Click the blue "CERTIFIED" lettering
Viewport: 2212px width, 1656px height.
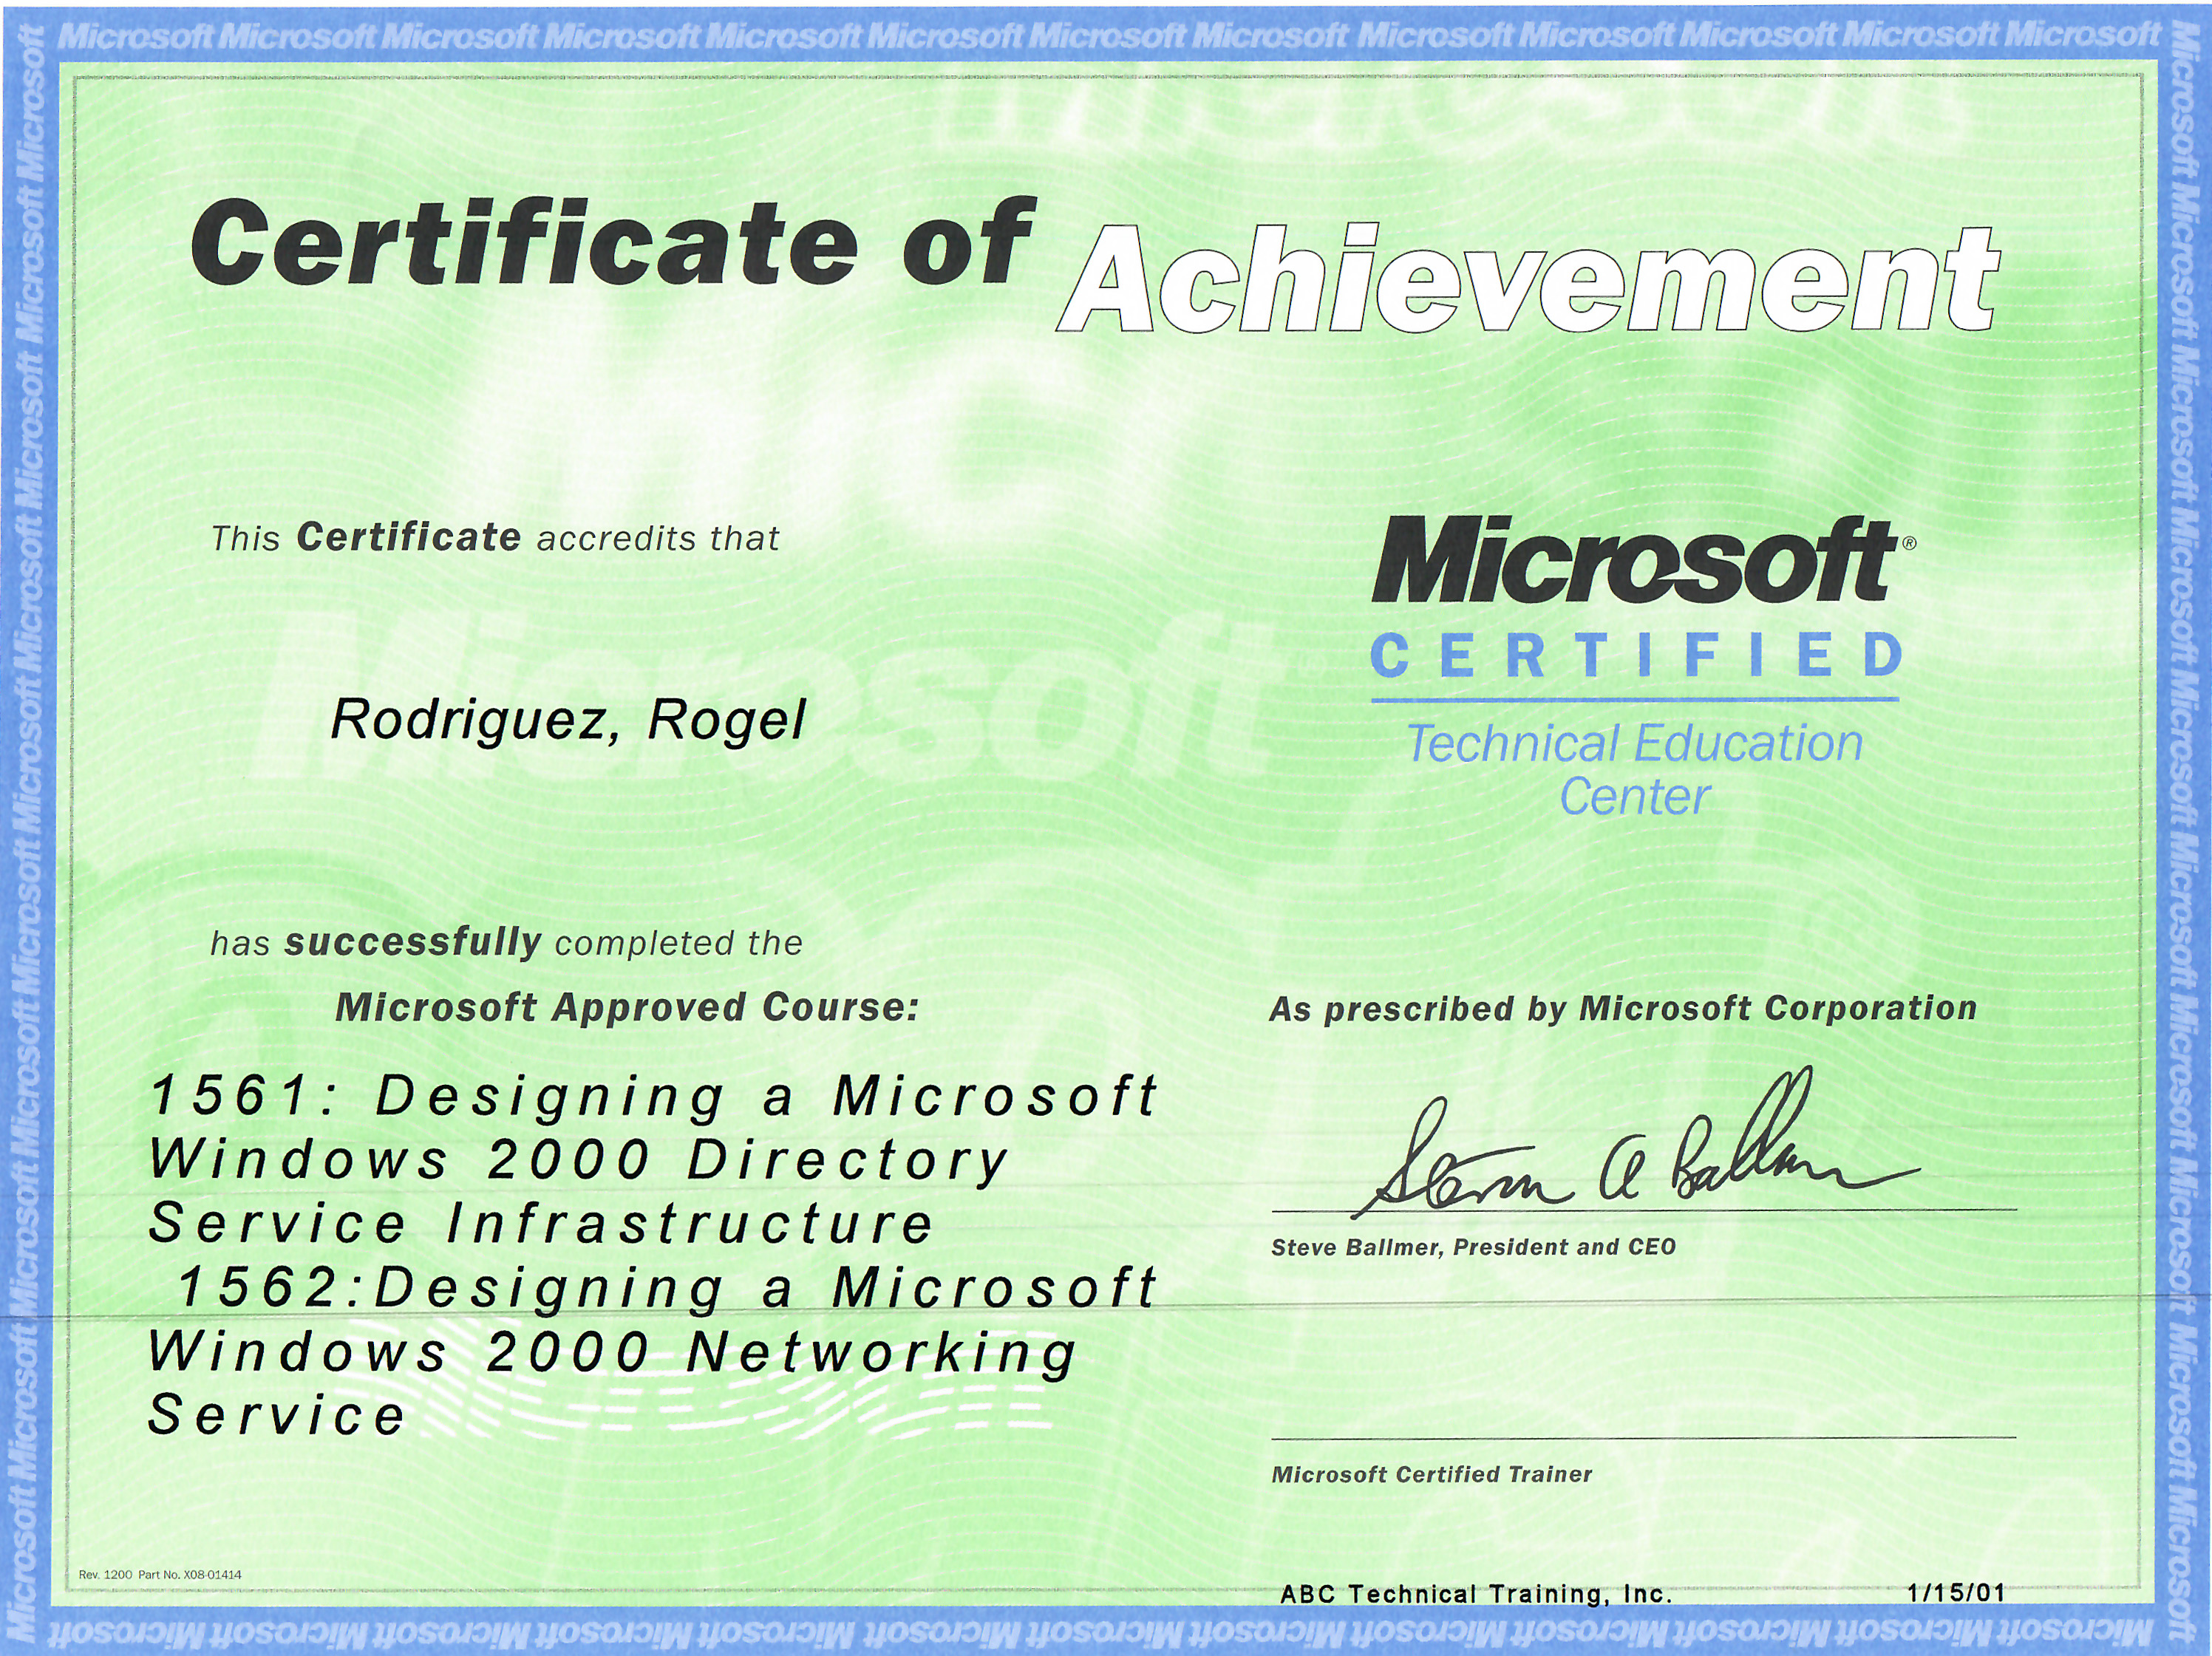[x=1636, y=655]
